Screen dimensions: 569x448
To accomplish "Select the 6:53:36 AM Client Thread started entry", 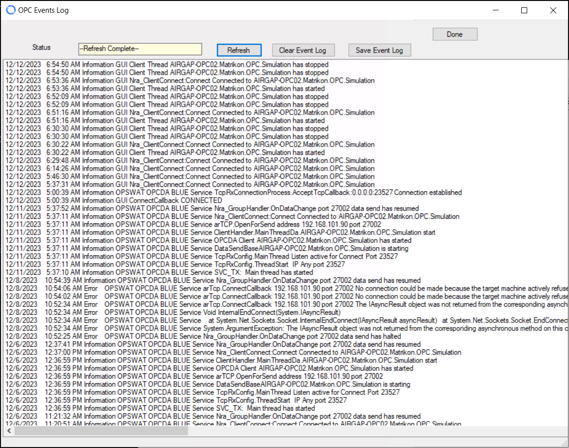I will click(165, 89).
